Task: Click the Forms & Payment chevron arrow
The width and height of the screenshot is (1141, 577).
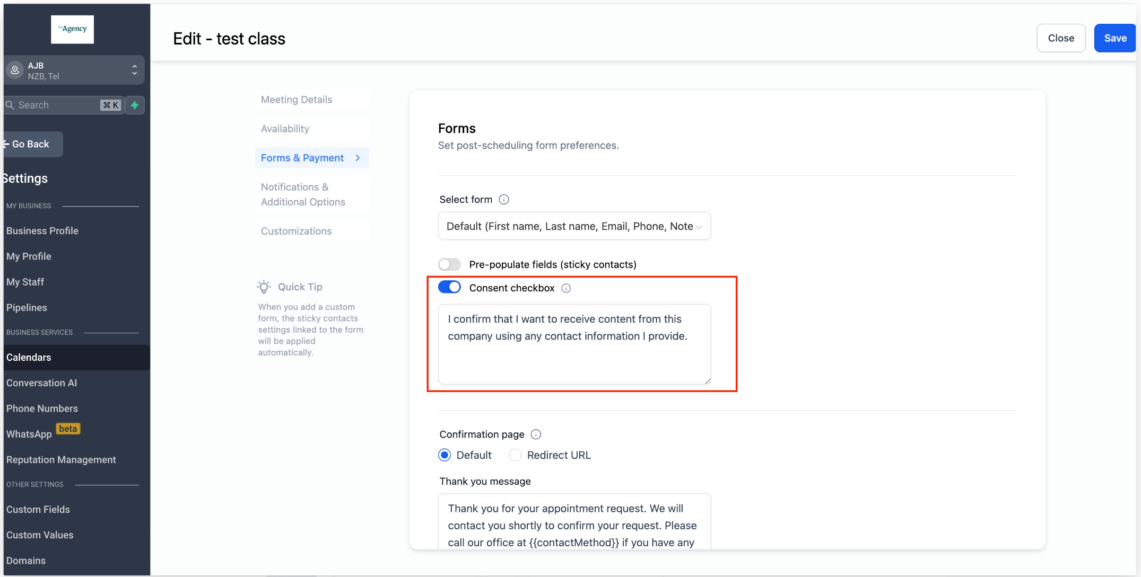Action: point(358,158)
